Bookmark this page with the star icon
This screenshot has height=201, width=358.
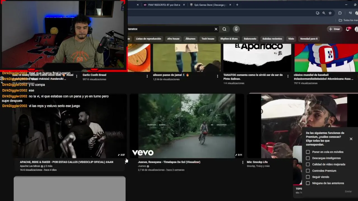(330, 13)
